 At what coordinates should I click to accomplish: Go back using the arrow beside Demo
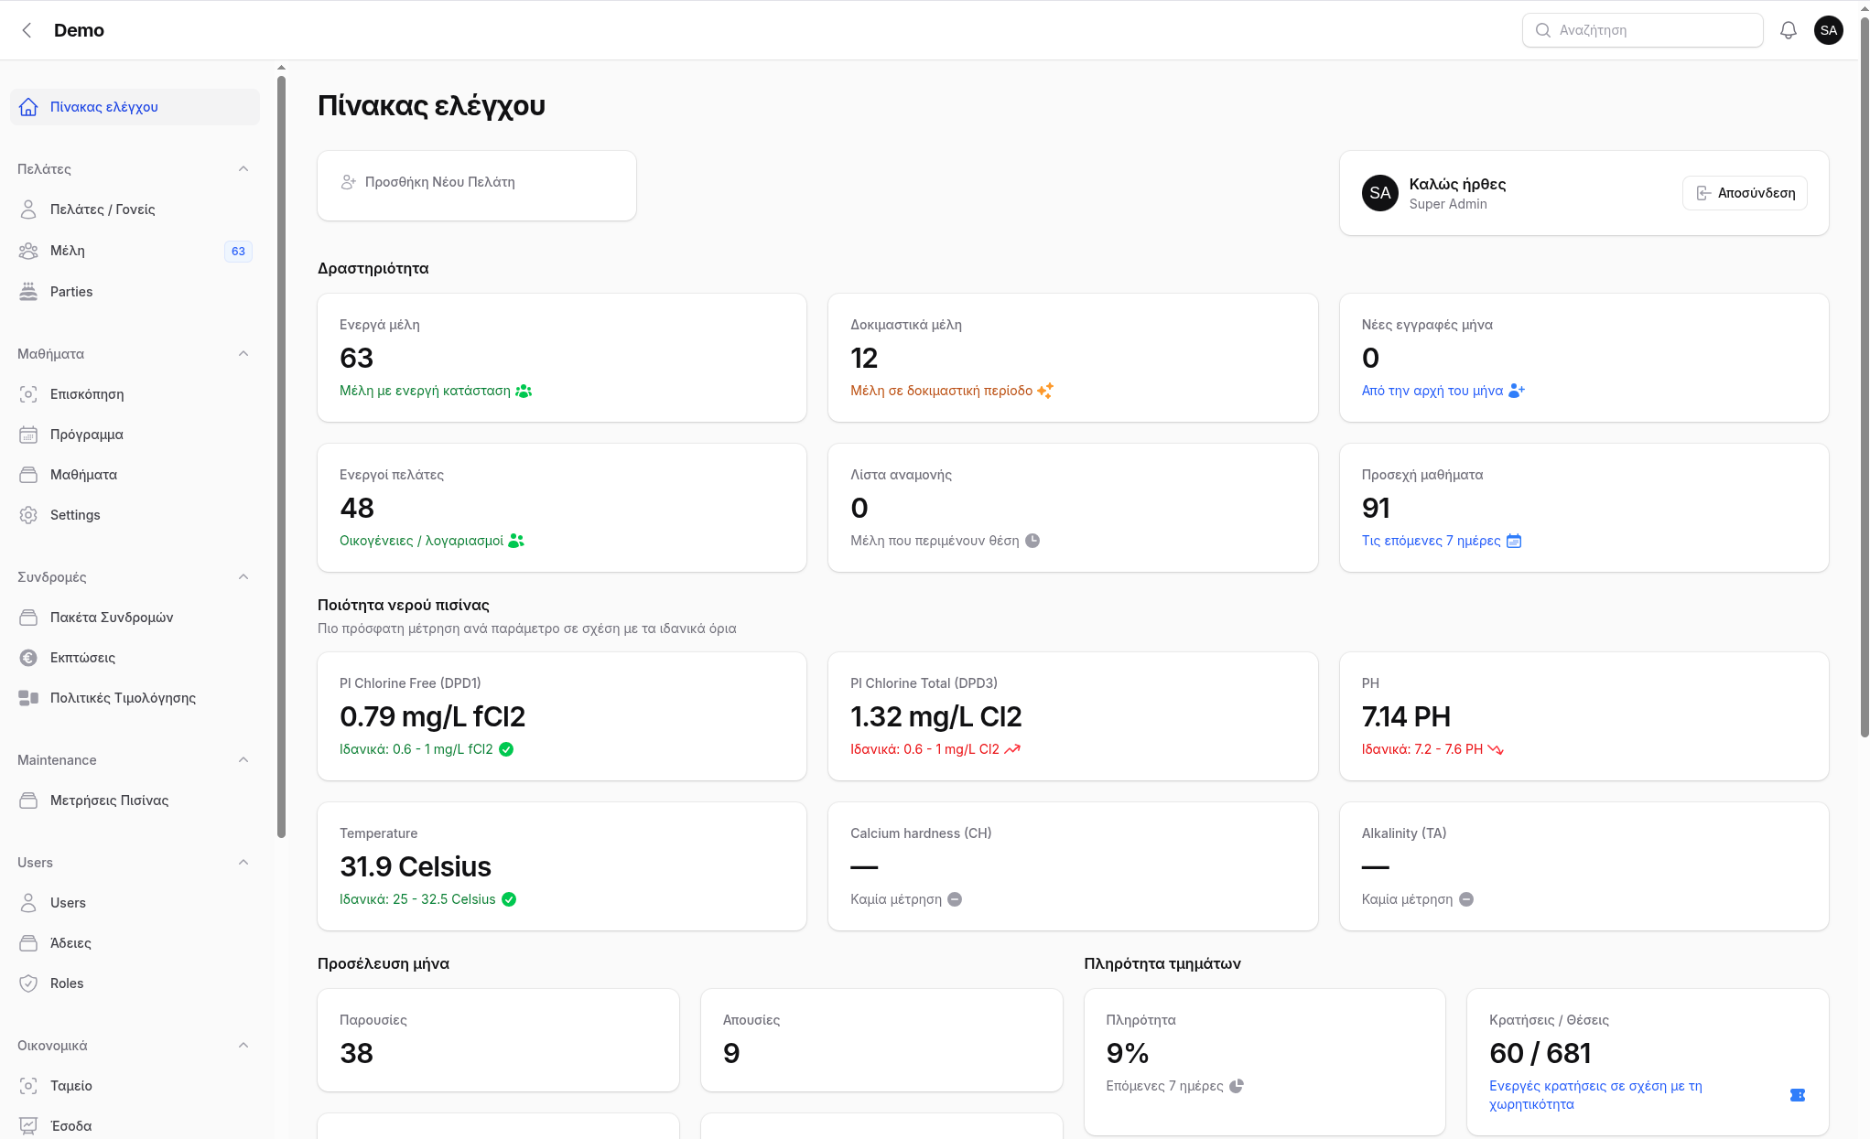[x=27, y=30]
